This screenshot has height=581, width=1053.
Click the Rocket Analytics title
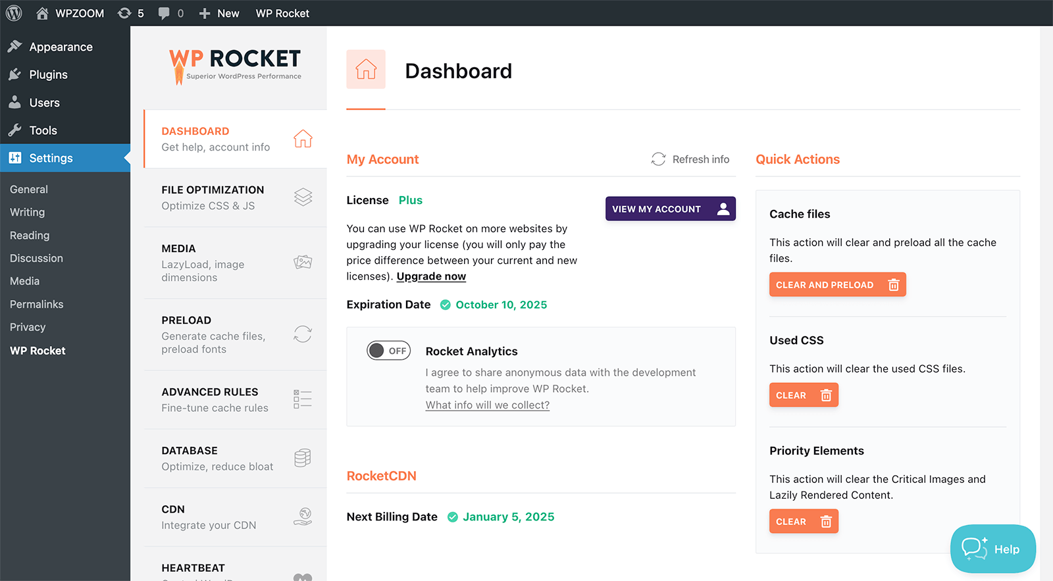(472, 351)
